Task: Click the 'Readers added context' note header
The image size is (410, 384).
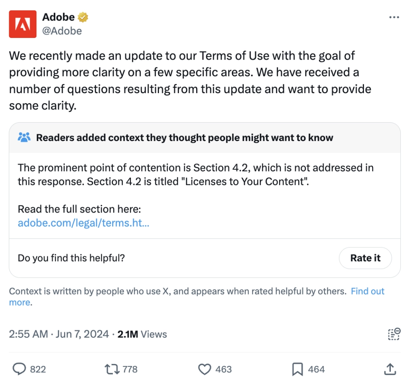Action: [x=185, y=138]
